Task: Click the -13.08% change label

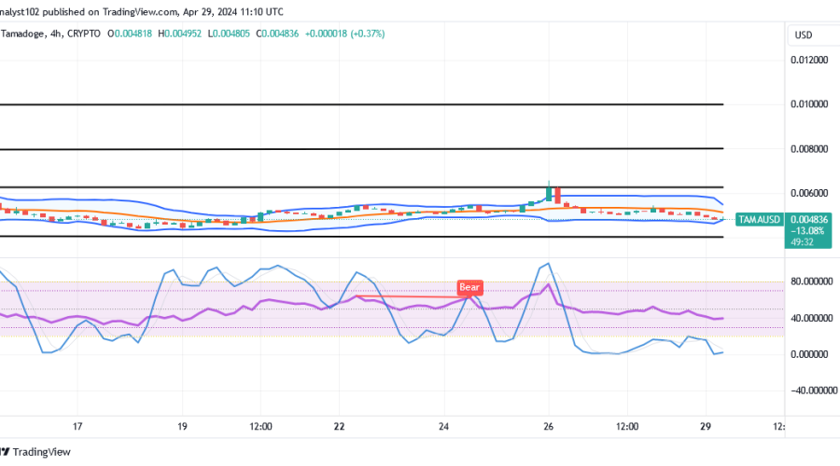Action: click(x=809, y=230)
